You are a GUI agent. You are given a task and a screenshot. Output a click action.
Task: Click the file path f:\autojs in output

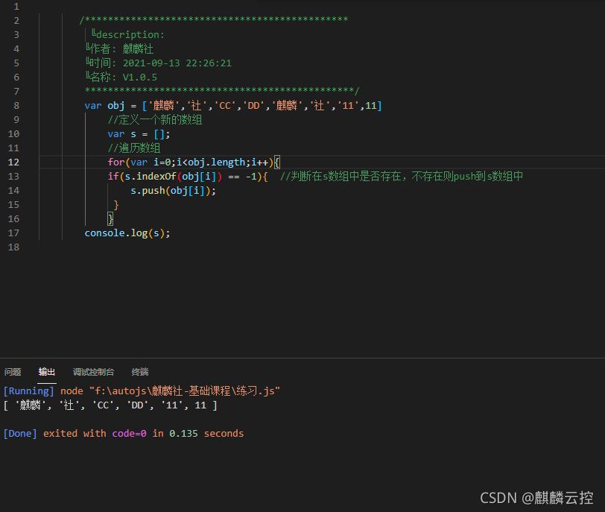coord(185,391)
